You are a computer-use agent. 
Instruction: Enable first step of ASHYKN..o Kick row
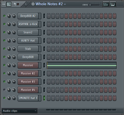click(49, 24)
